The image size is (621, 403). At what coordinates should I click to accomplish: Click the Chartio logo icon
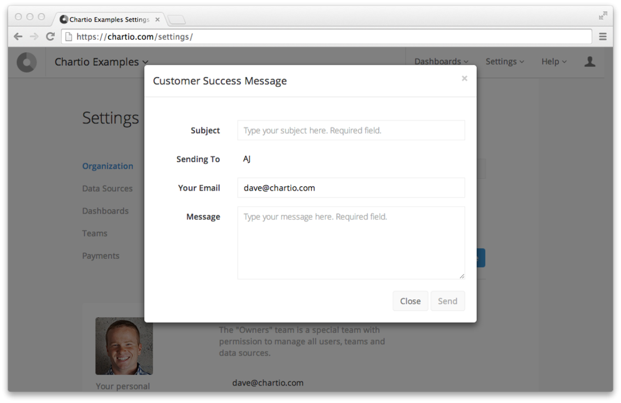(26, 62)
